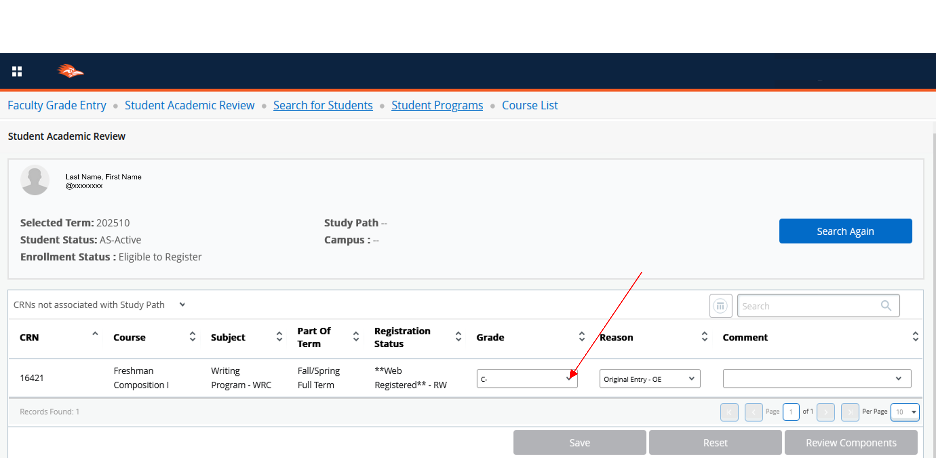
Task: Sort by CRN column arrow
Action: (x=95, y=333)
